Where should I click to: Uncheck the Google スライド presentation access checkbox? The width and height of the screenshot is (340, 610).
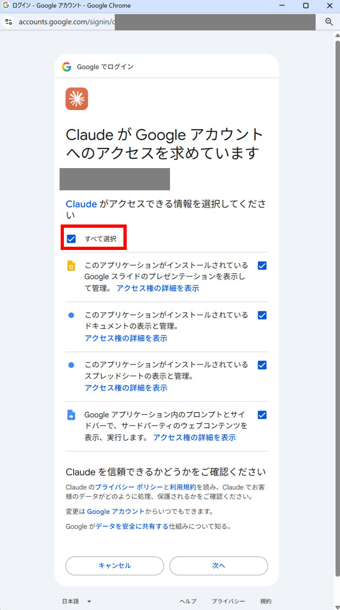point(262,266)
